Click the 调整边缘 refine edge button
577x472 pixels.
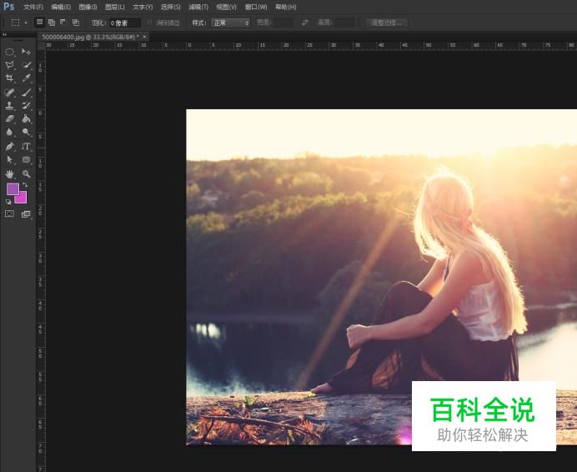[x=386, y=23]
